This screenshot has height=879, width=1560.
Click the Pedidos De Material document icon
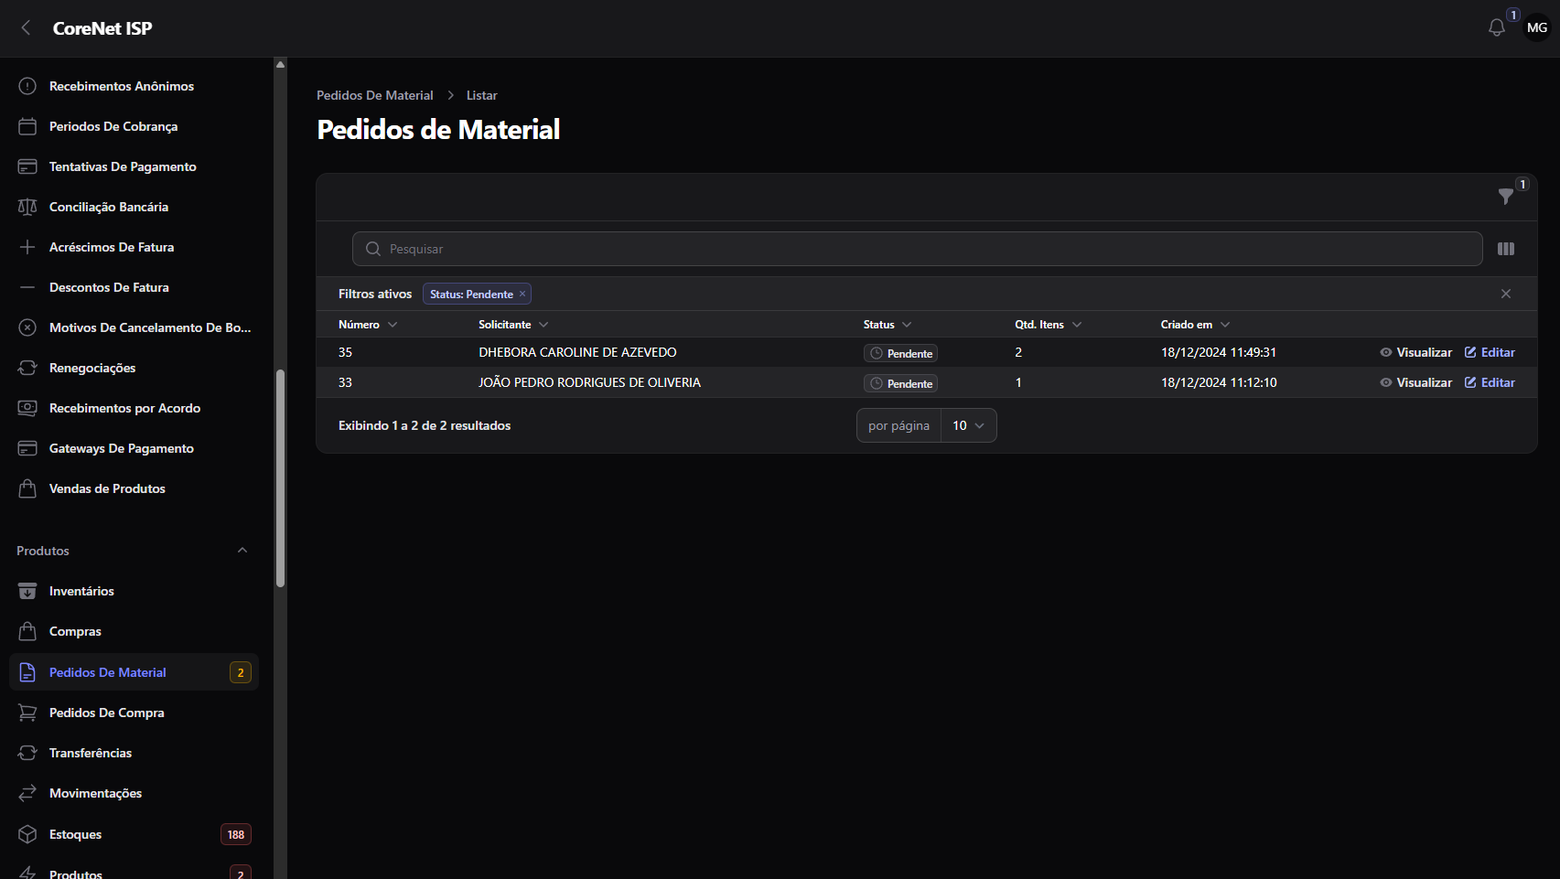click(27, 672)
